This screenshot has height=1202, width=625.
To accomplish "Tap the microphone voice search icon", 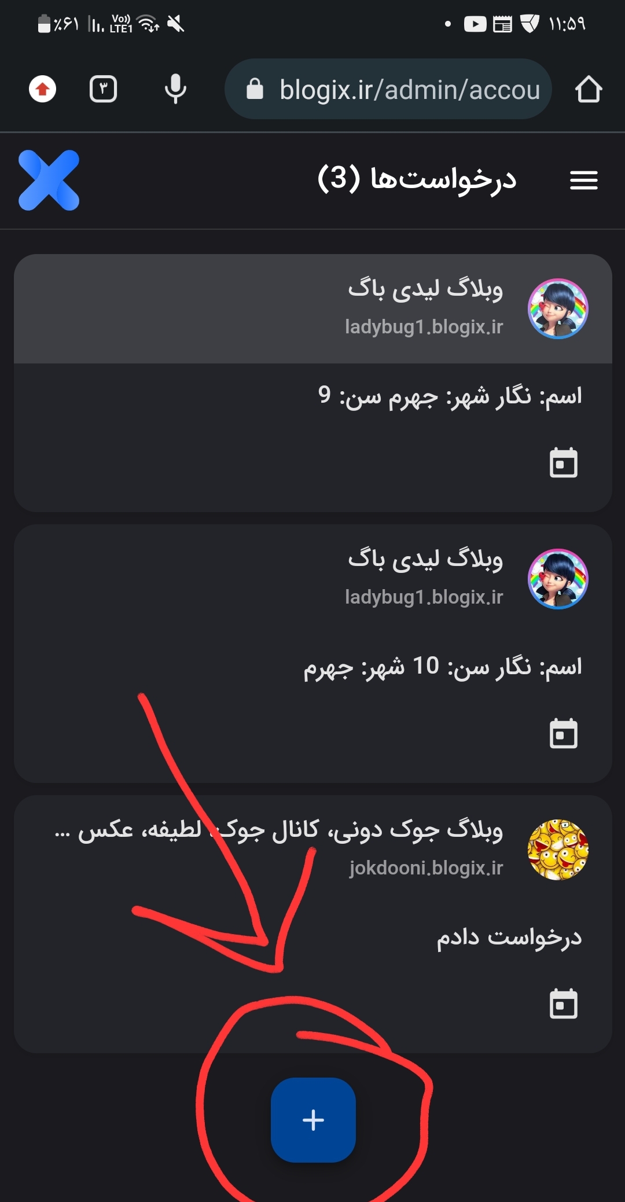I will 175,89.
